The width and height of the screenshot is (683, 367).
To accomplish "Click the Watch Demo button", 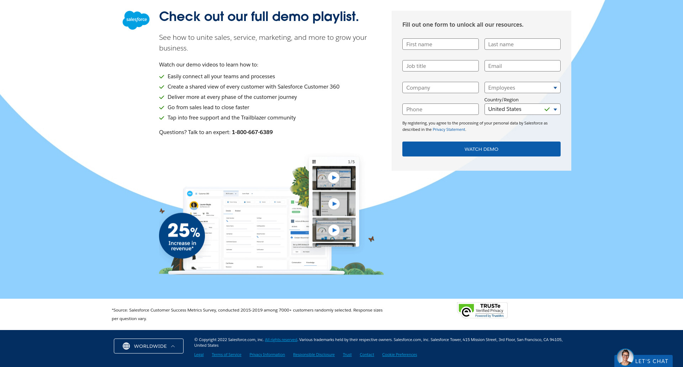I will tap(481, 149).
